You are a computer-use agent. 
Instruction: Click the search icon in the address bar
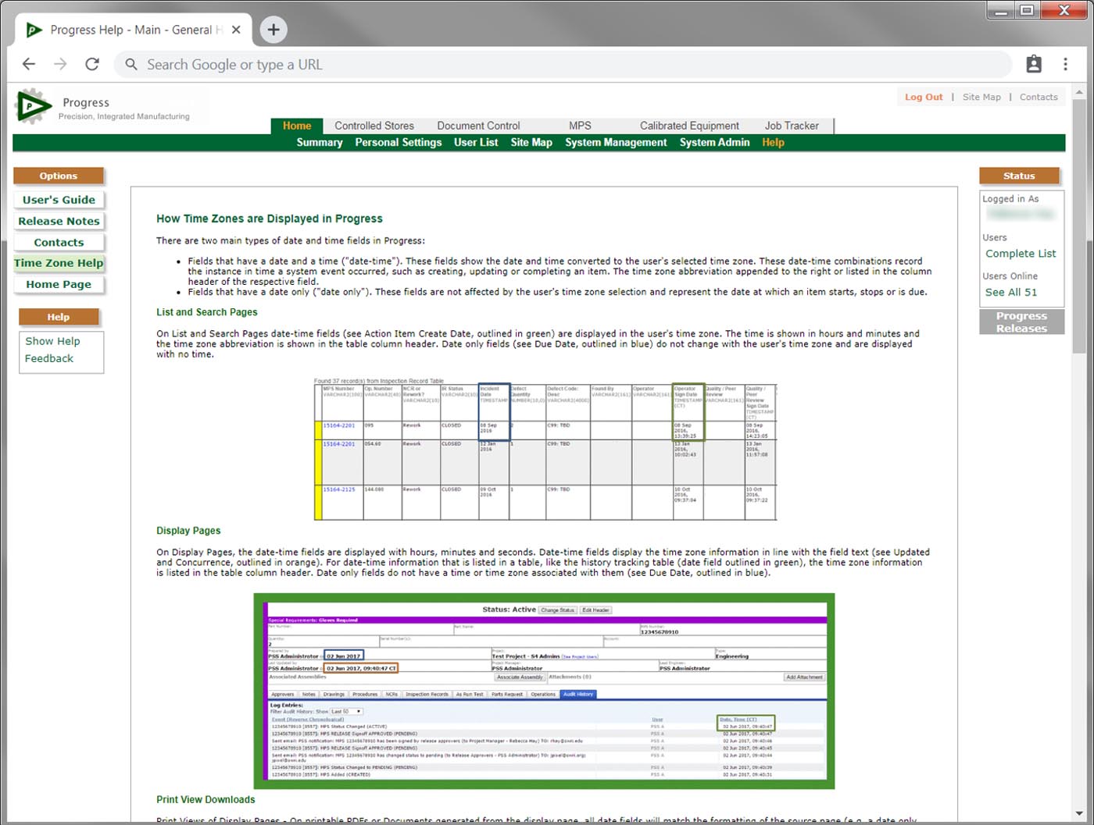tap(131, 64)
